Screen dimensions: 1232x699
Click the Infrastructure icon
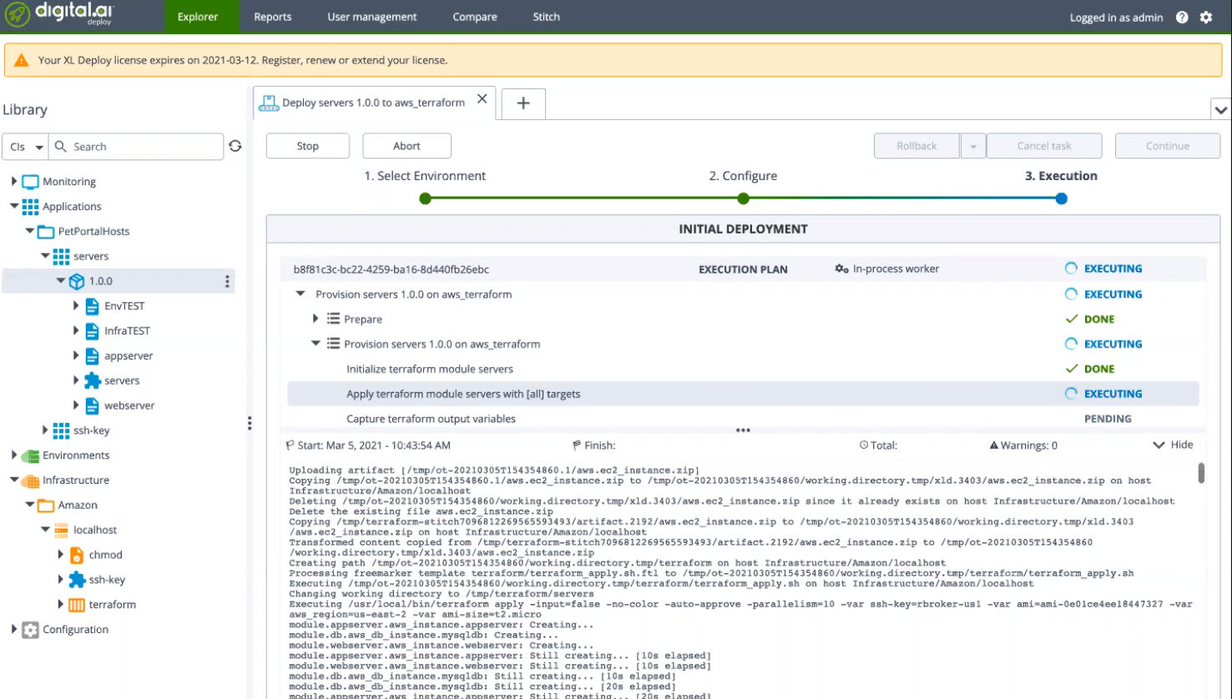[x=30, y=480]
